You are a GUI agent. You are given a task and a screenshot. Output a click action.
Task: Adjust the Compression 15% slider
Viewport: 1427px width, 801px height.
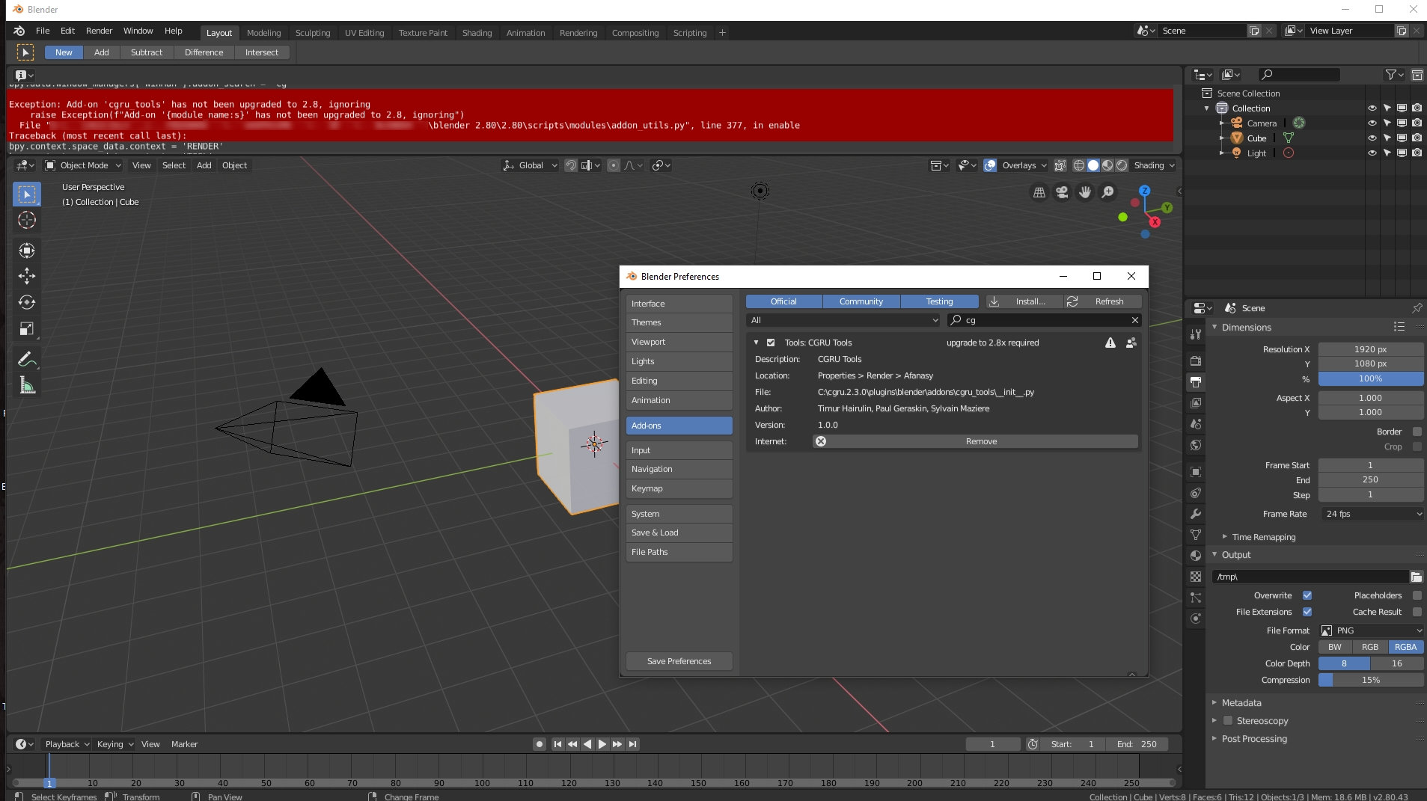coord(1370,680)
